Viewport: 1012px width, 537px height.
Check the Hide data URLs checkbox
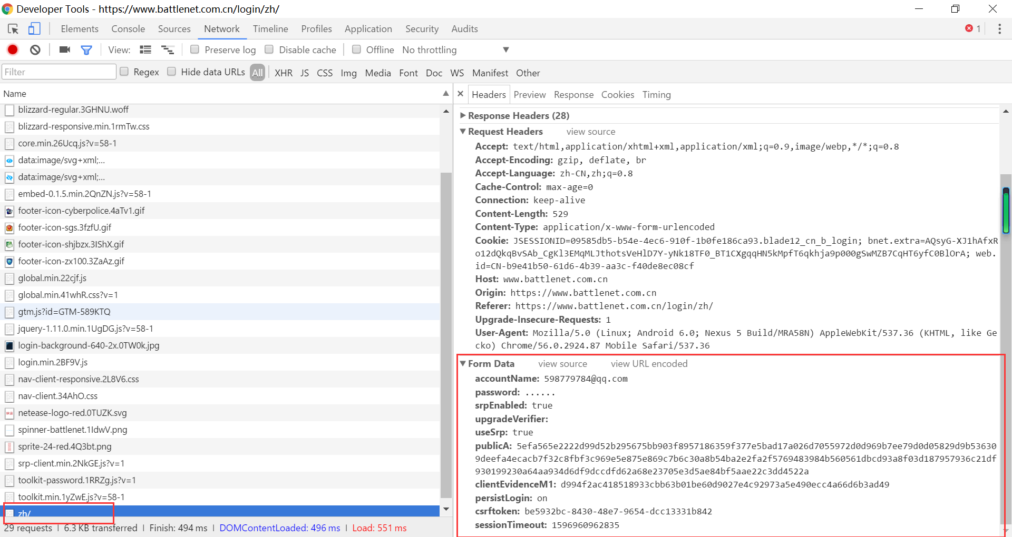pos(172,72)
